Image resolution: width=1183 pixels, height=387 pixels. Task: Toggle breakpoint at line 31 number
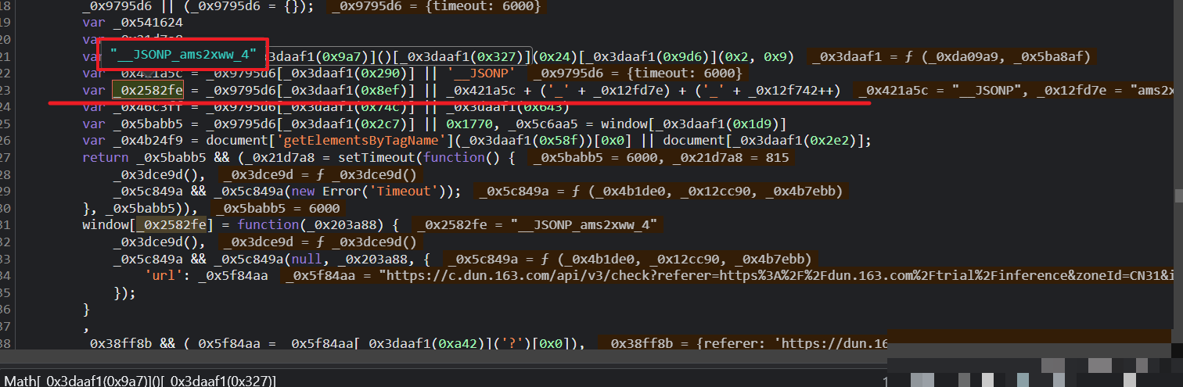pos(6,225)
